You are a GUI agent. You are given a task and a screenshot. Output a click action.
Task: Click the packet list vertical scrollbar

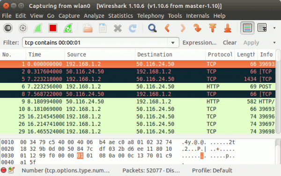click(x=278, y=92)
